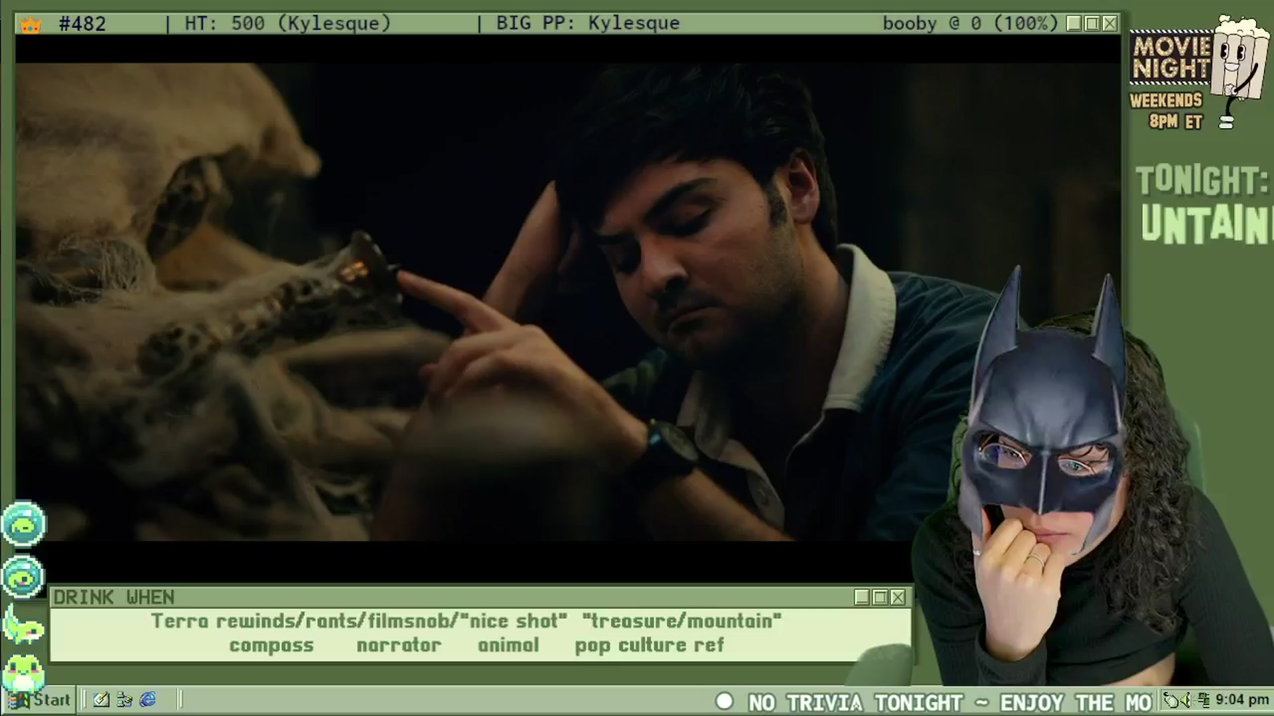Minimize the DRINK WHEN window

862,597
